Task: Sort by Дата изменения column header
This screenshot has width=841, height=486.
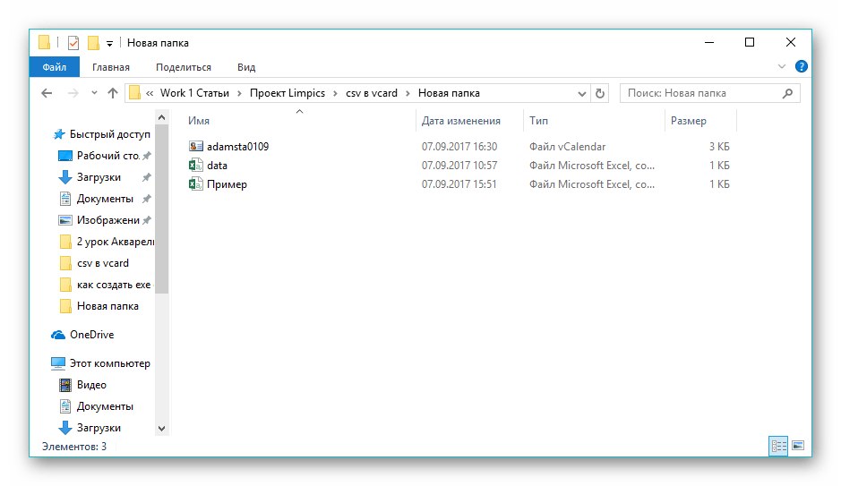Action: pyautogui.click(x=461, y=121)
